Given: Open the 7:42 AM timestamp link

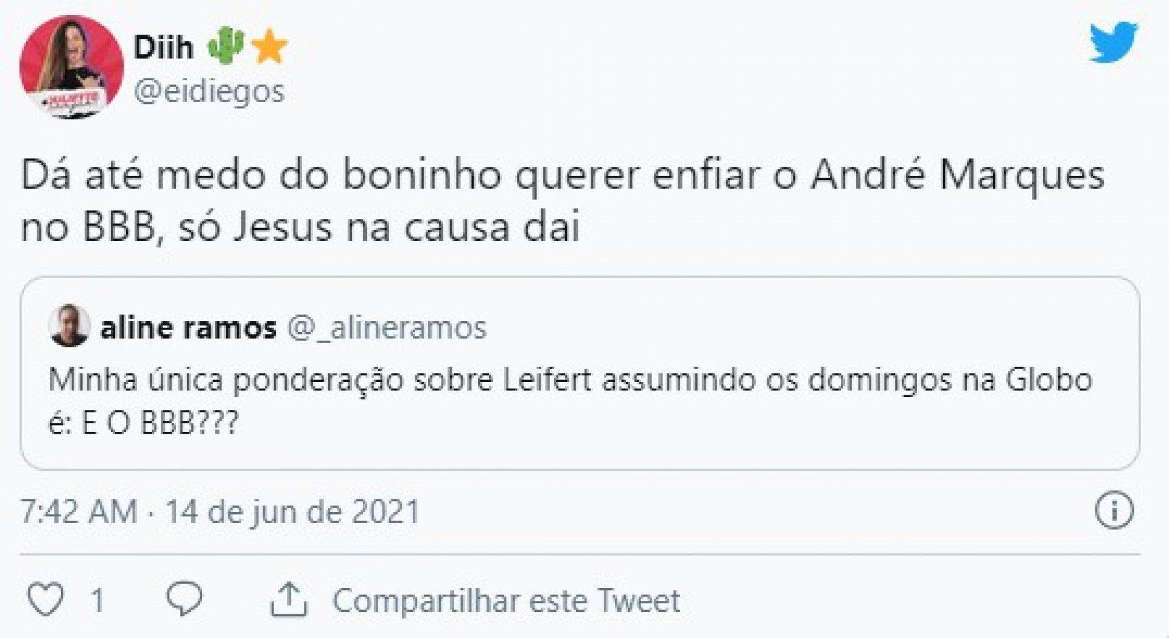Looking at the screenshot, I should pyautogui.click(x=79, y=511).
